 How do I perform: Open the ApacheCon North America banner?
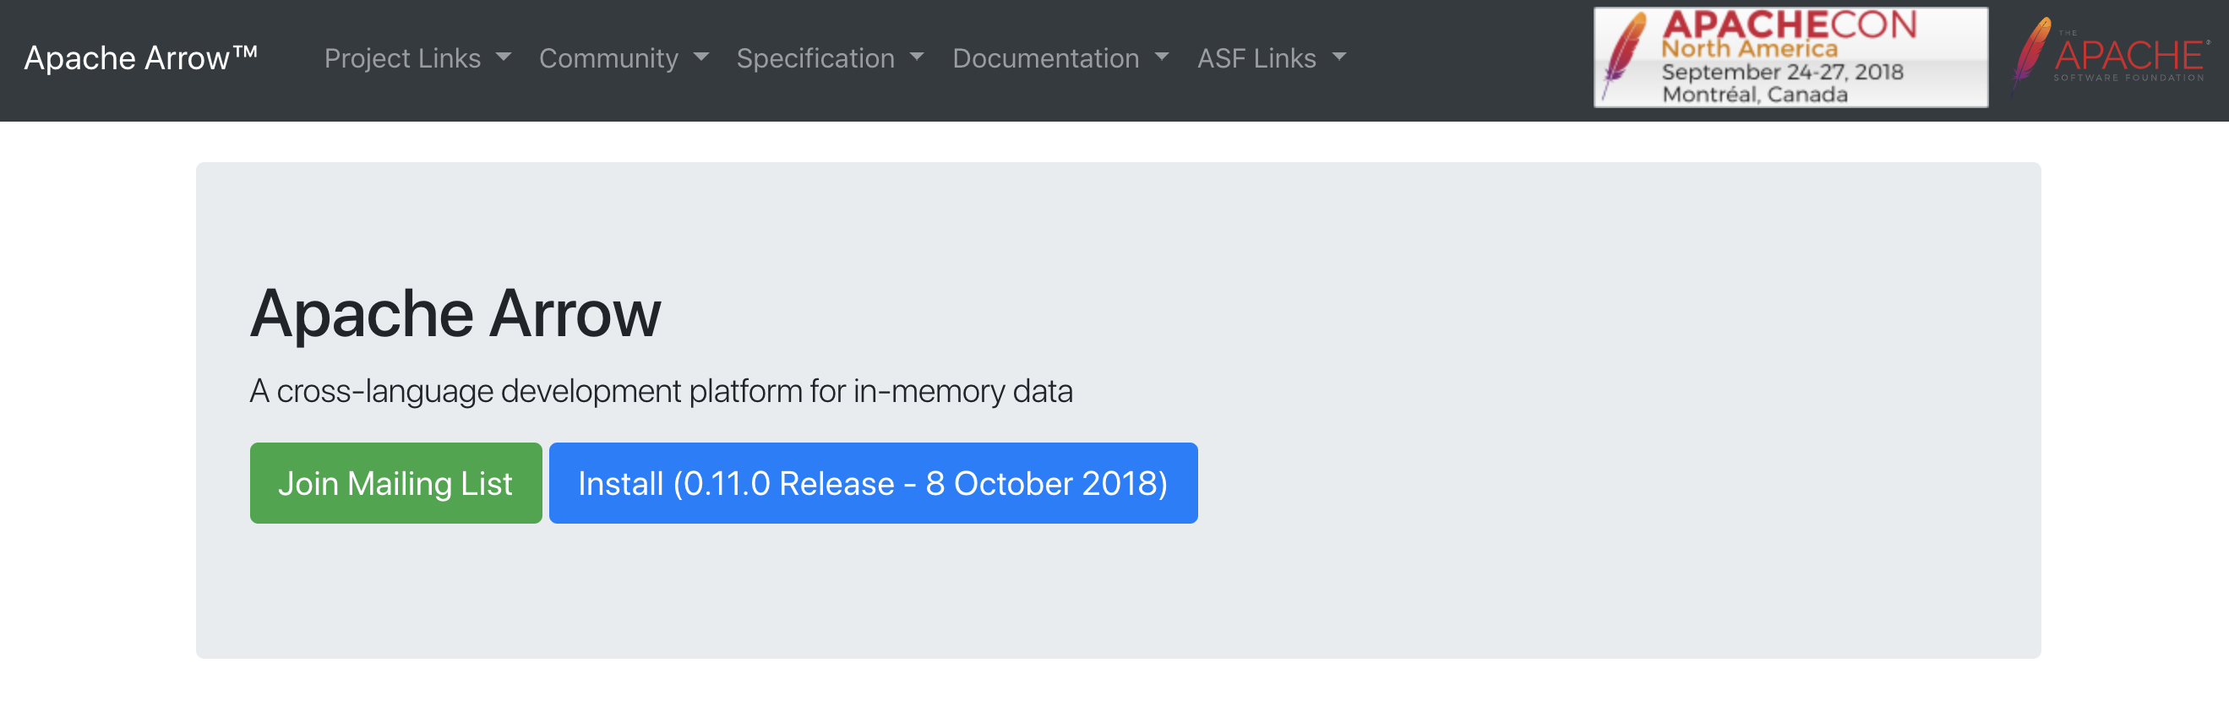coord(1790,57)
